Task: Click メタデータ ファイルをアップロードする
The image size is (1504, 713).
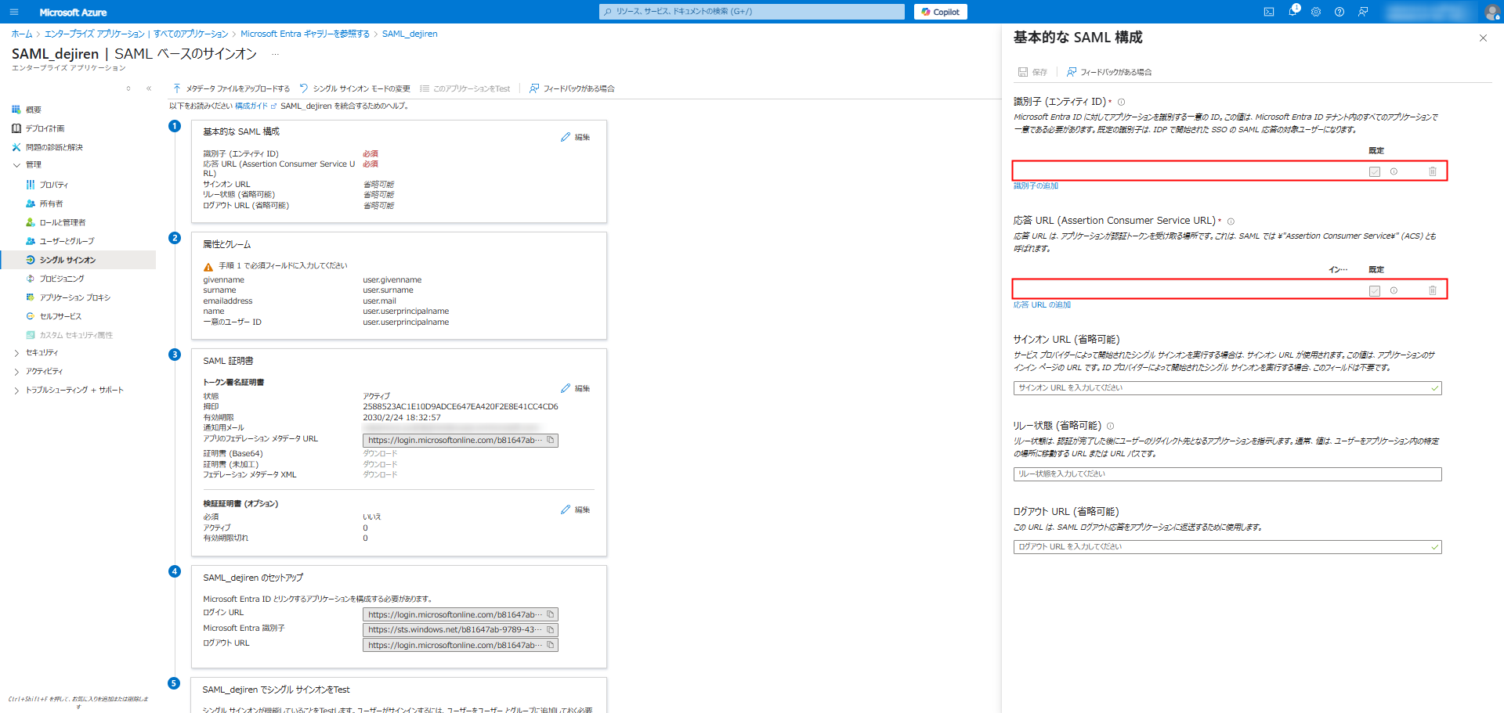Action: click(x=231, y=88)
